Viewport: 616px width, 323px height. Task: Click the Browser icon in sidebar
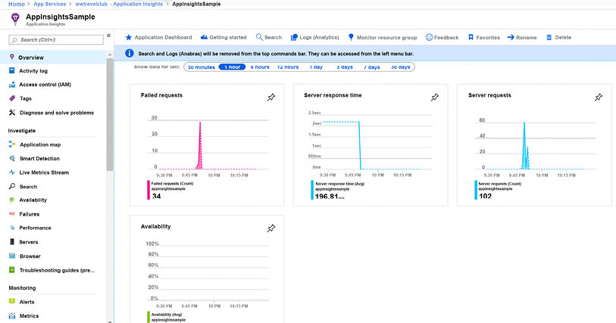pyautogui.click(x=12, y=256)
